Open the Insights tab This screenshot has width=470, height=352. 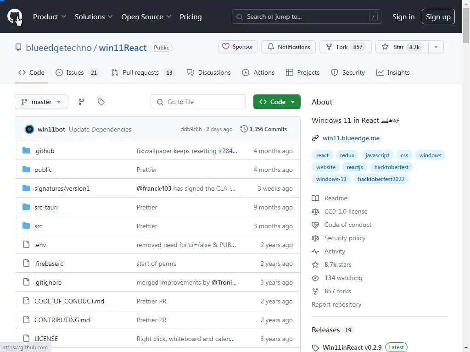(393, 72)
